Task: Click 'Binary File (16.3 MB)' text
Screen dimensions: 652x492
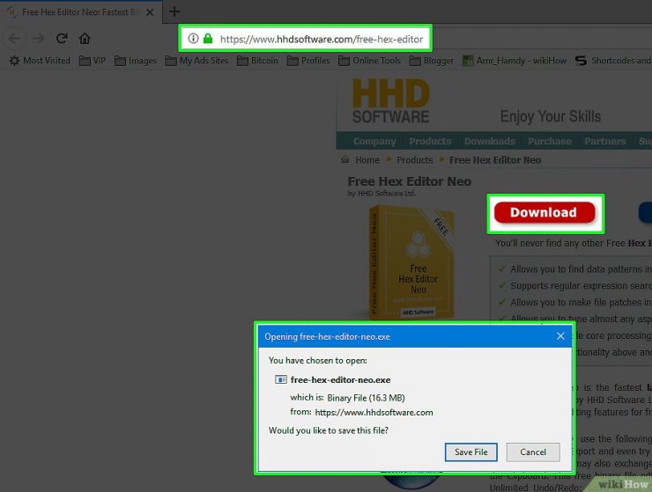Action: [x=366, y=398]
